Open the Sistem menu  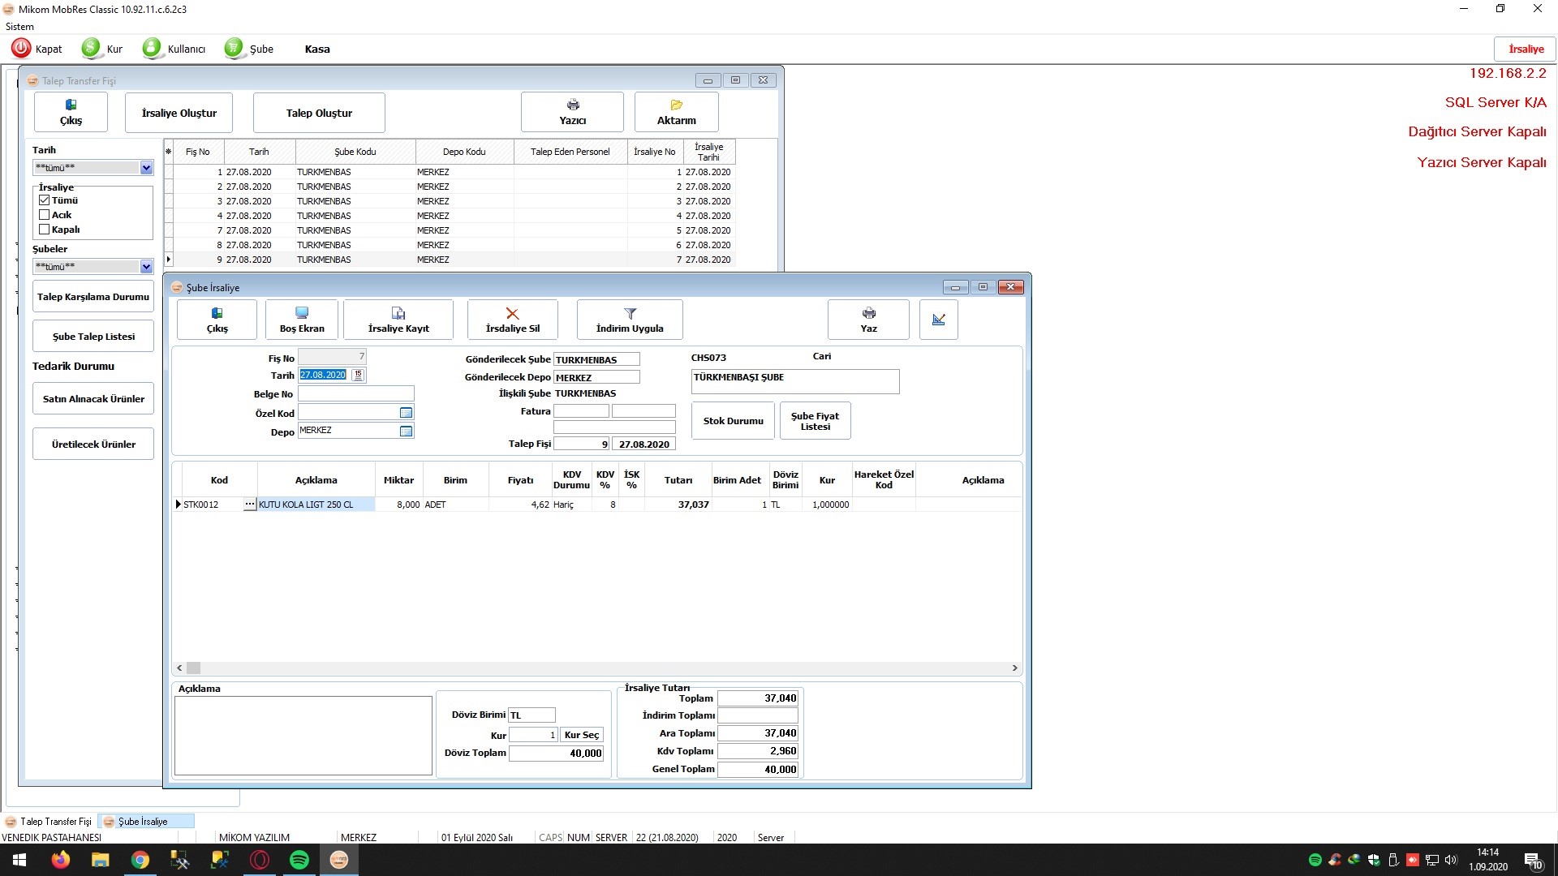coord(19,27)
